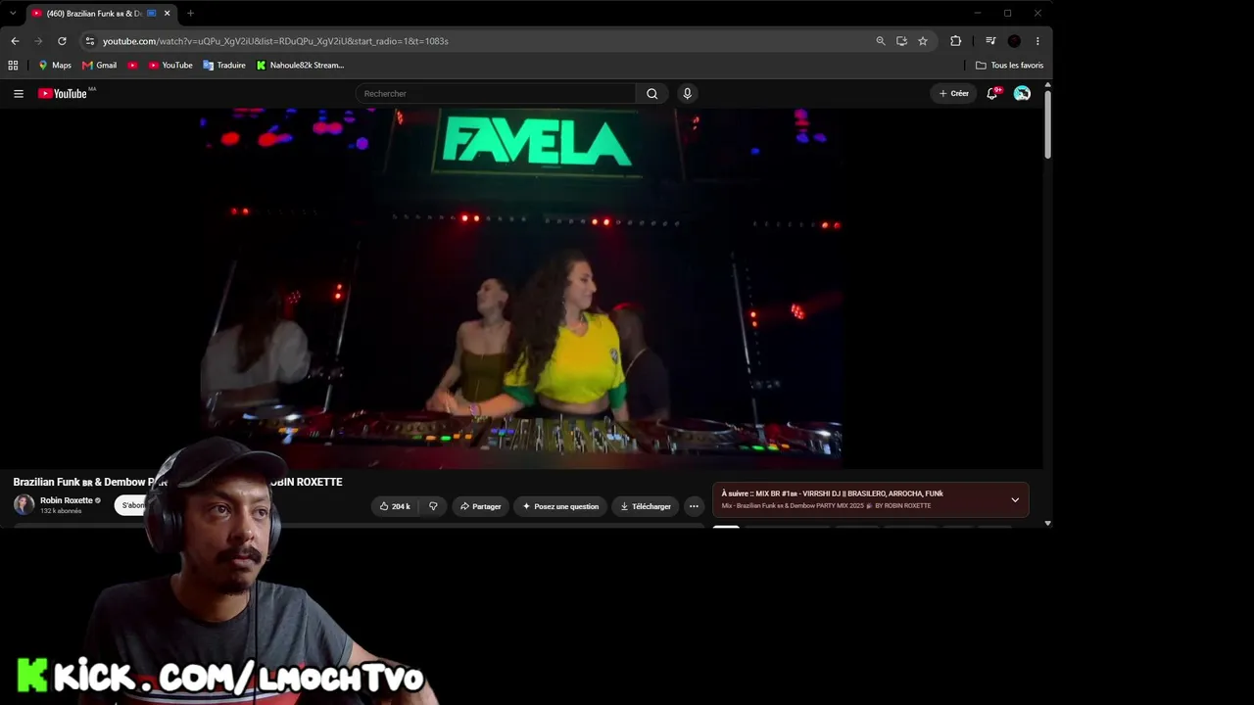Start voice search with the microphone icon
Image resolution: width=1254 pixels, height=705 pixels.
click(687, 94)
